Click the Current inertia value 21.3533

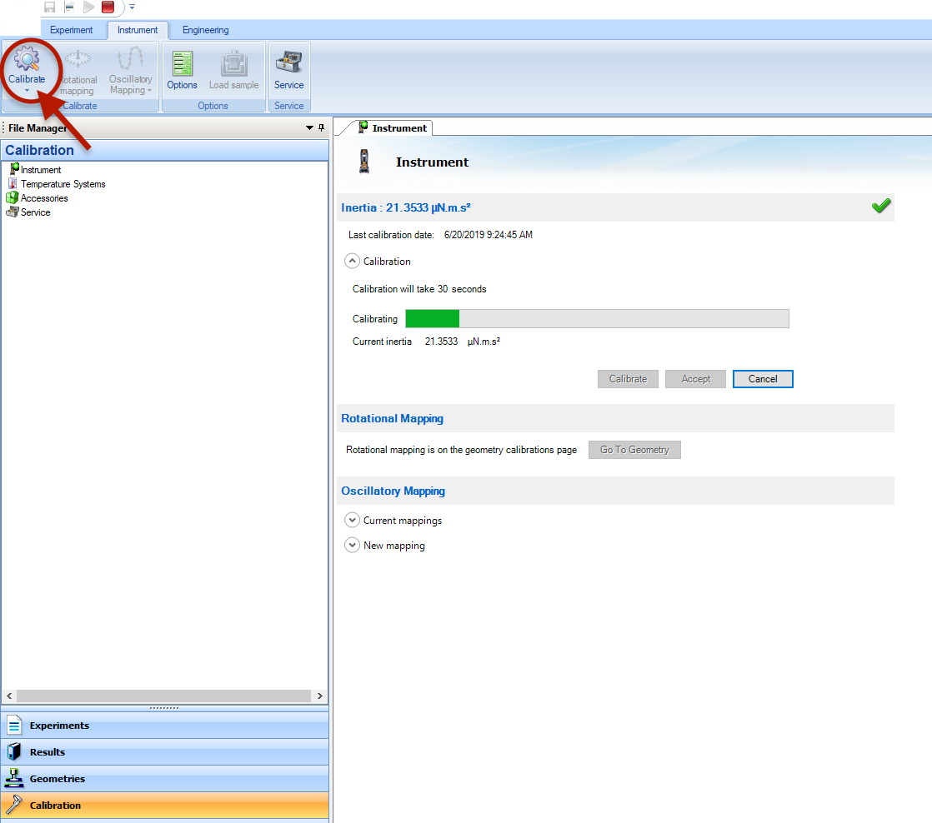coord(441,342)
